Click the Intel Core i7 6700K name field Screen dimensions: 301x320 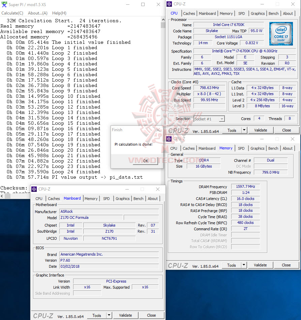pyautogui.click(x=229, y=25)
